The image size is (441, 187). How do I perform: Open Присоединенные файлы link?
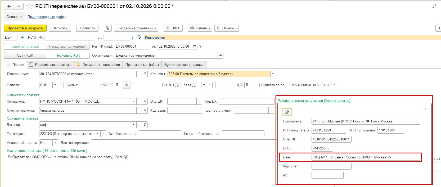[47, 17]
